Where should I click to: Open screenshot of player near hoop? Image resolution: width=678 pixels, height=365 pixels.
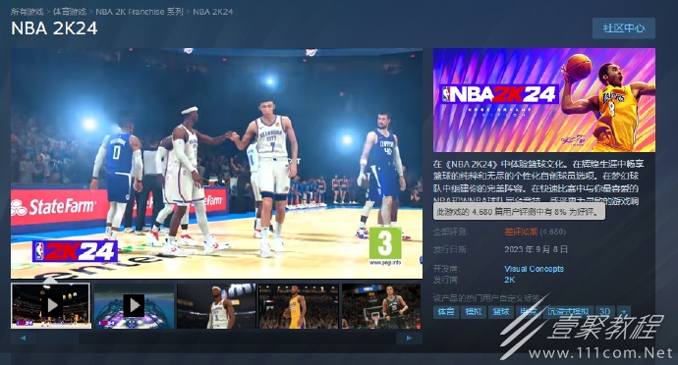(381, 306)
